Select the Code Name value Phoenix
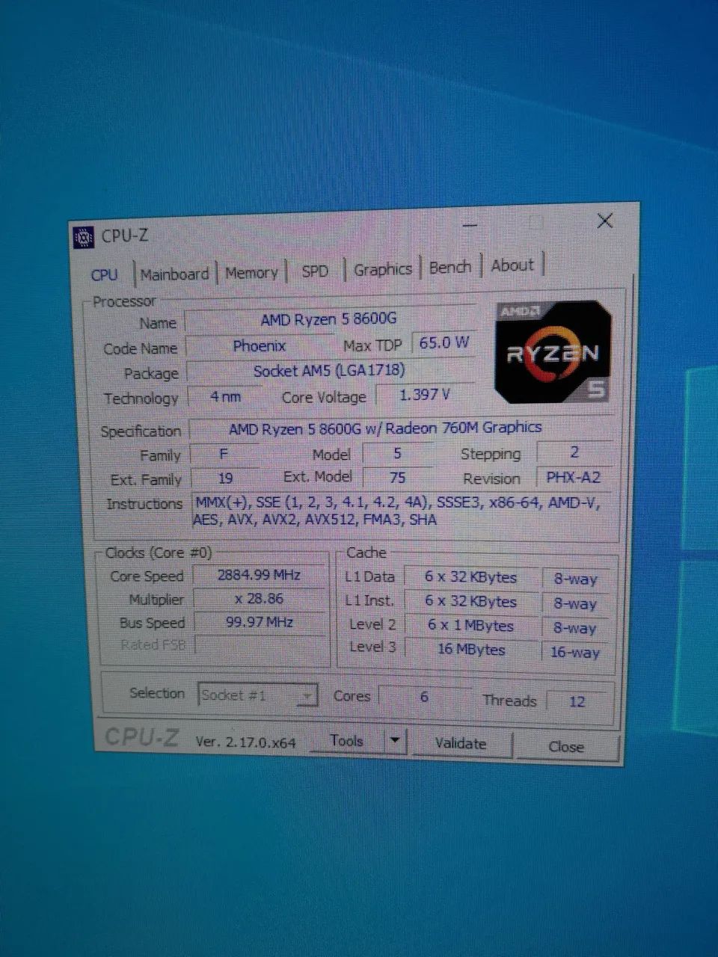Image resolution: width=718 pixels, height=957 pixels. (x=259, y=346)
